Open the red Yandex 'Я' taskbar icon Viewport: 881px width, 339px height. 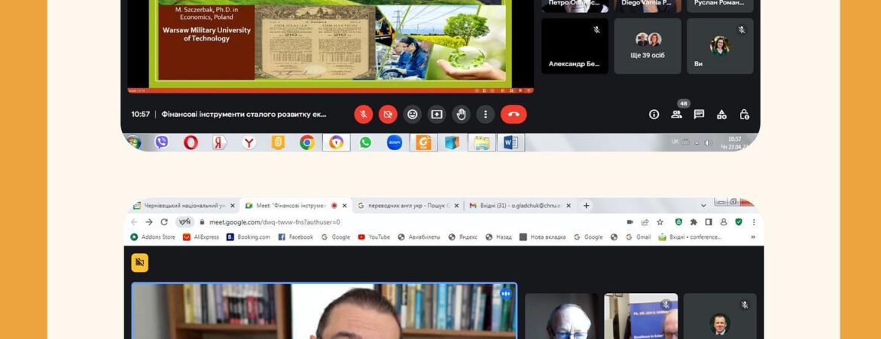click(220, 142)
